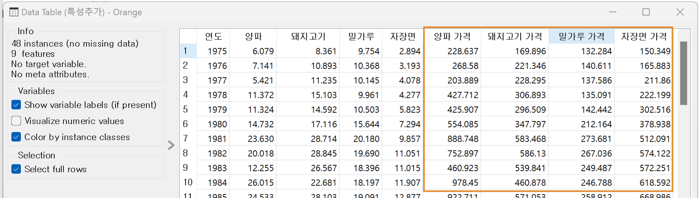Screen dimensions: 699x198
Task: Toggle Show variable labels checkbox
Action: [x=16, y=105]
